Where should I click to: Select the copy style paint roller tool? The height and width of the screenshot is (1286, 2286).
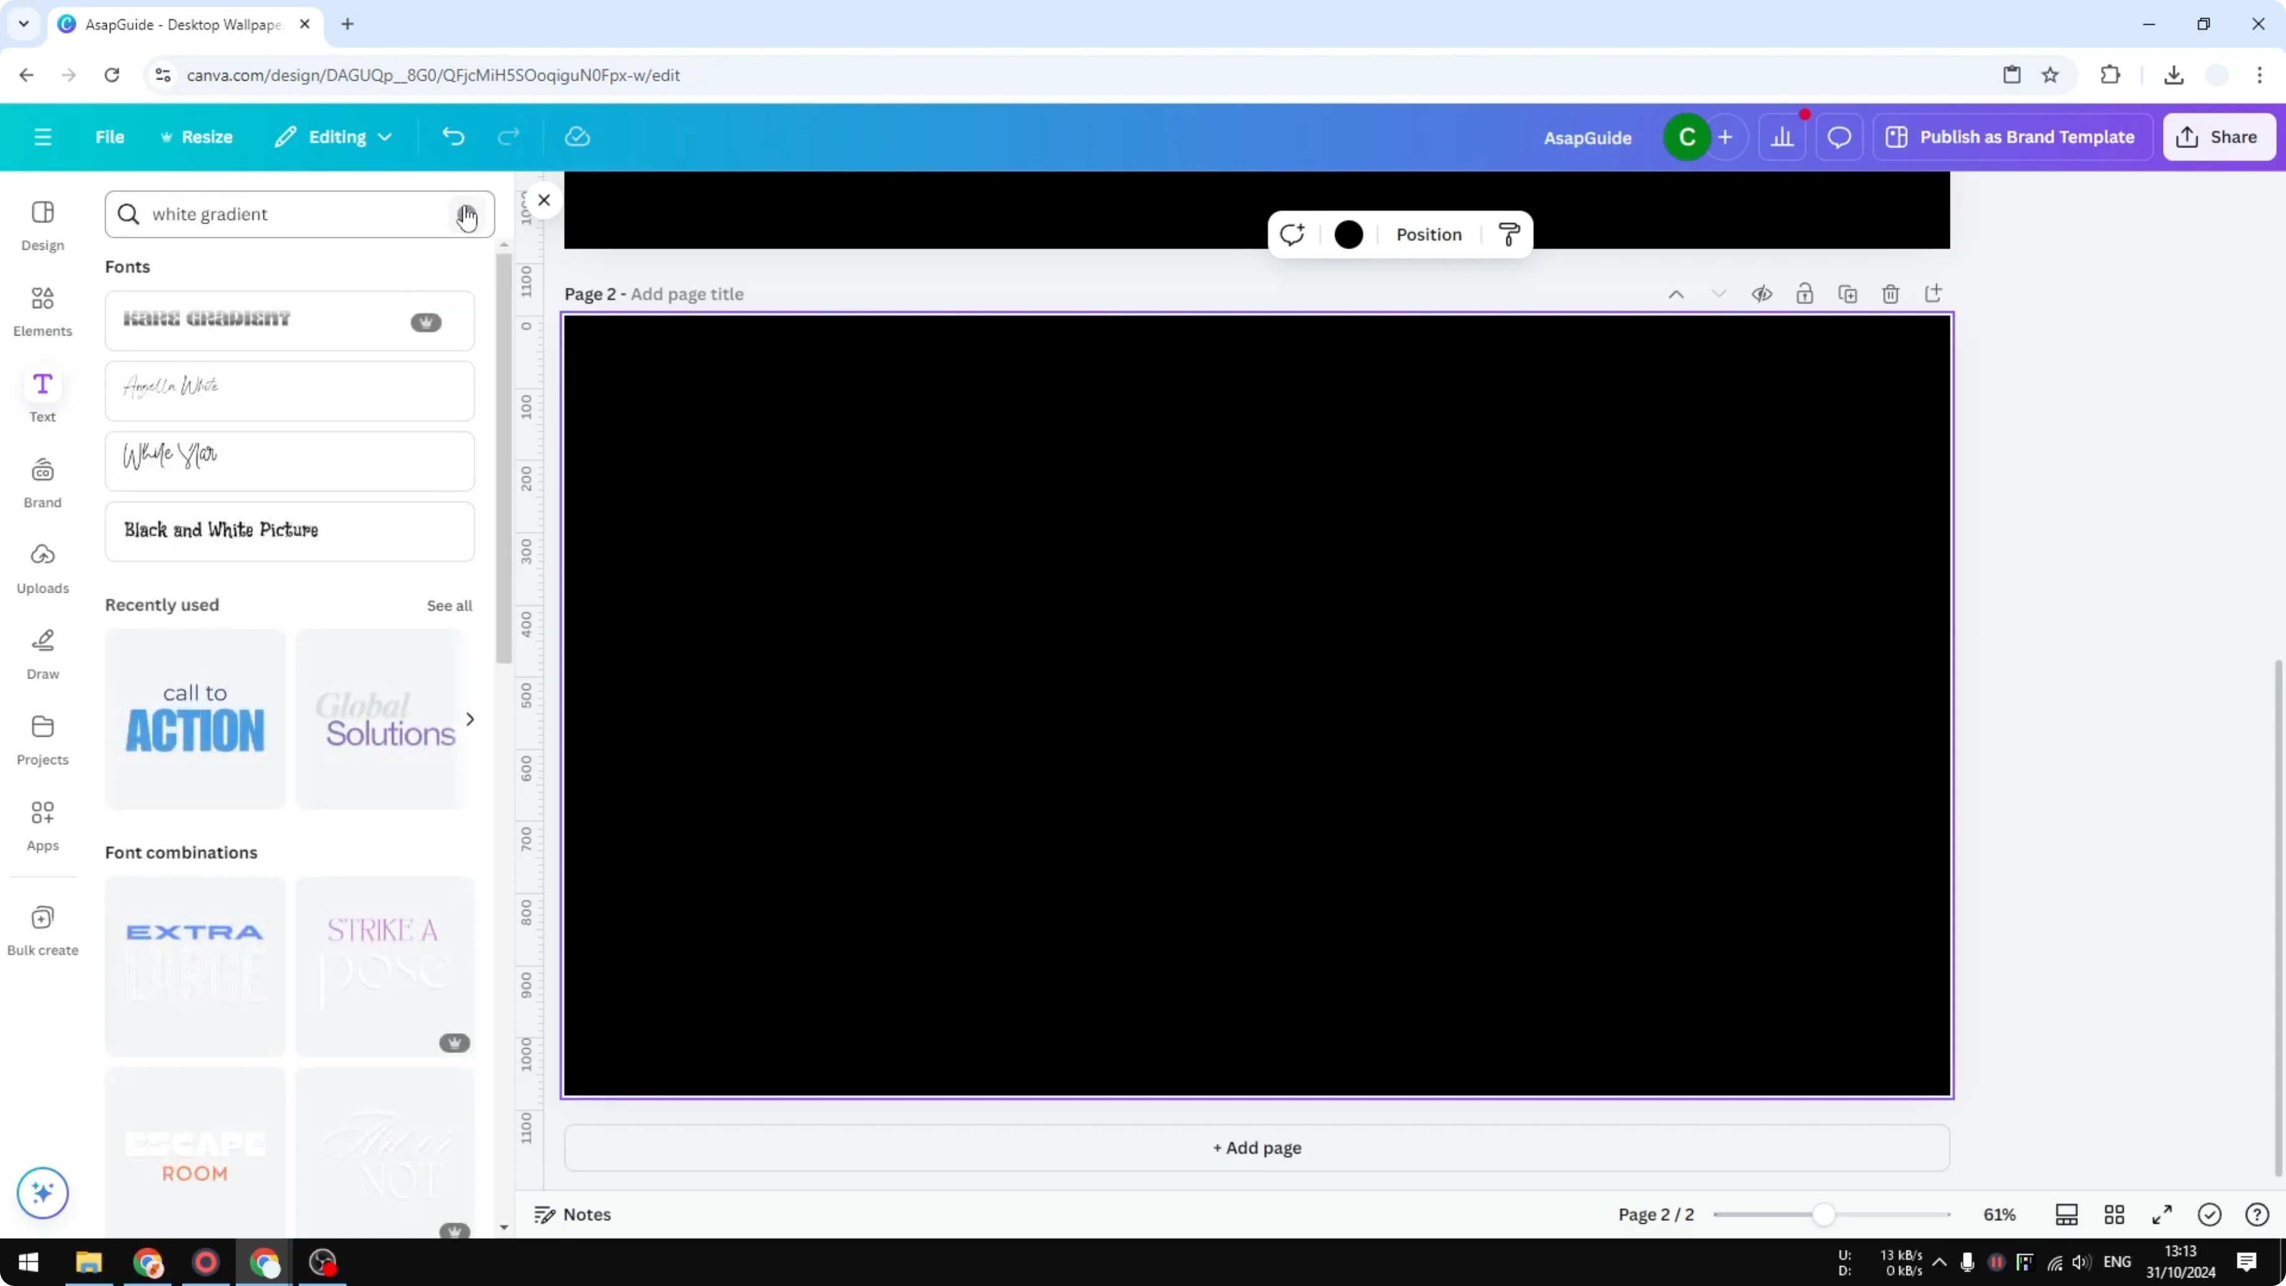click(1509, 234)
